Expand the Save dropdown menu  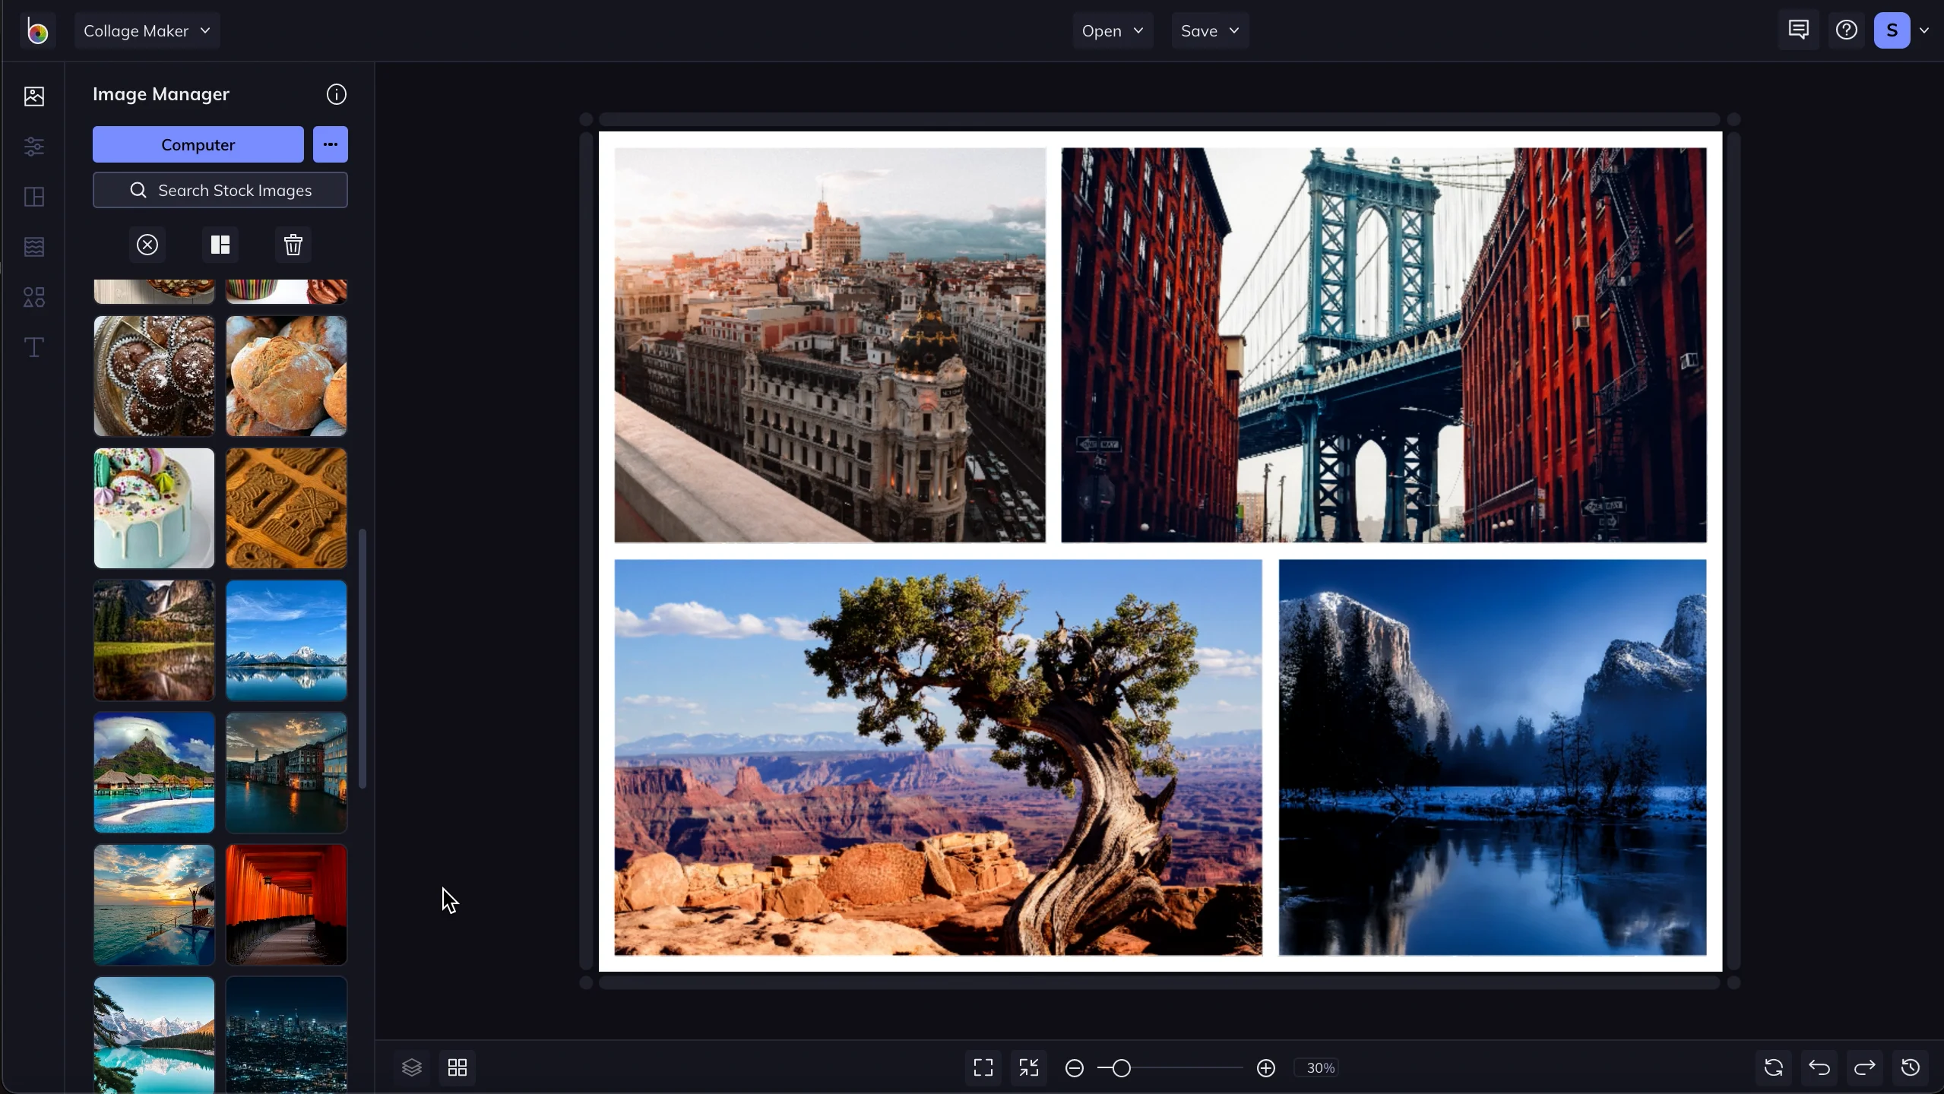coord(1210,30)
